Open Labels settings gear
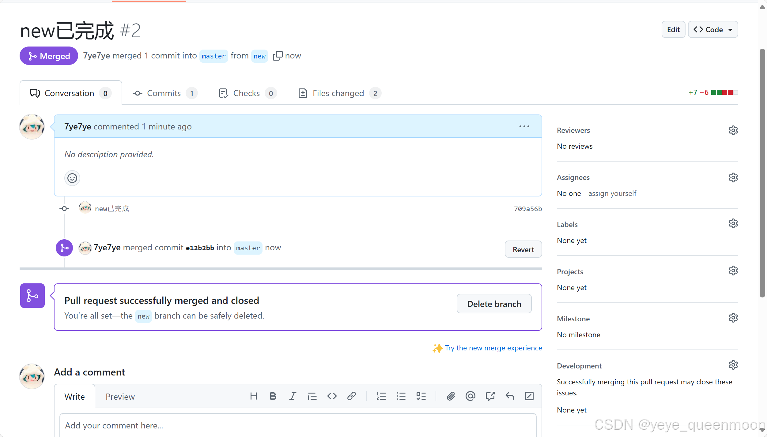The height and width of the screenshot is (437, 767). point(733,224)
